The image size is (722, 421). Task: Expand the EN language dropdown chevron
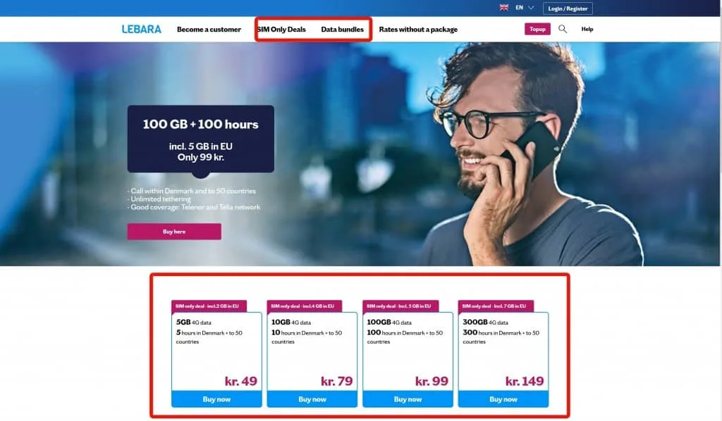531,7
